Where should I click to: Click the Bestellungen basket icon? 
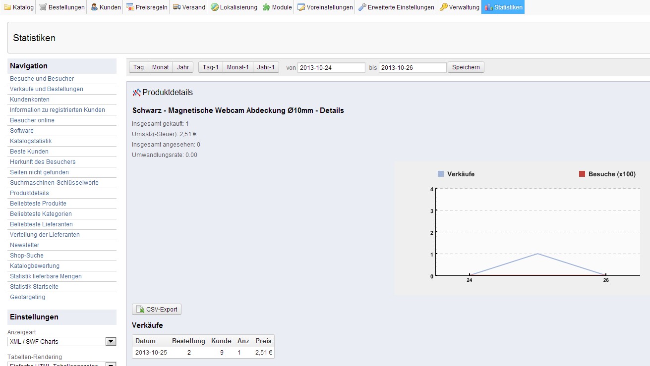pos(43,7)
